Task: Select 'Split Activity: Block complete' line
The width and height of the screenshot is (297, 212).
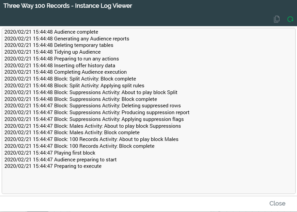Action: pos(70,79)
